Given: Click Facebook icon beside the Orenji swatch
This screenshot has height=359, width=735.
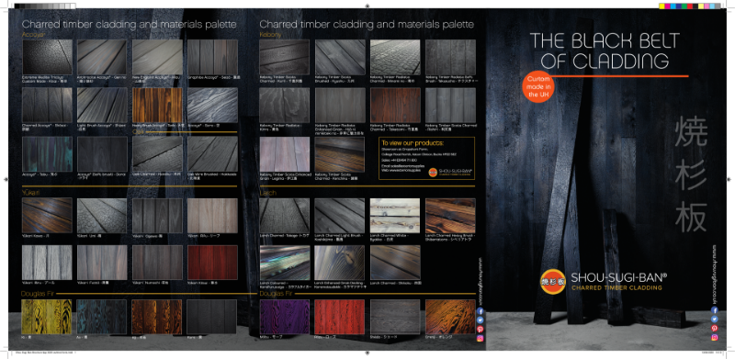Looking at the screenshot, I should click(x=480, y=311).
